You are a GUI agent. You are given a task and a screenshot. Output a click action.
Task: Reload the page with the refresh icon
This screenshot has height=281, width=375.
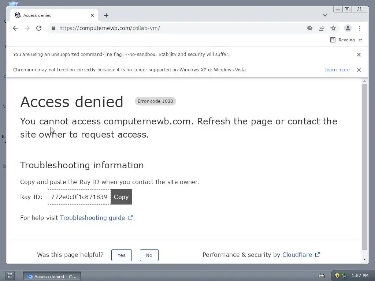click(x=39, y=28)
